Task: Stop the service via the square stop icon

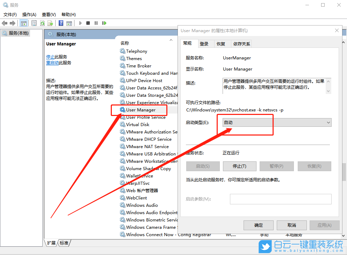Action: pos(88,23)
